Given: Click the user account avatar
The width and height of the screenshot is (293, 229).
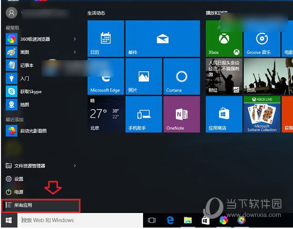Looking at the screenshot, I should tap(12, 13).
